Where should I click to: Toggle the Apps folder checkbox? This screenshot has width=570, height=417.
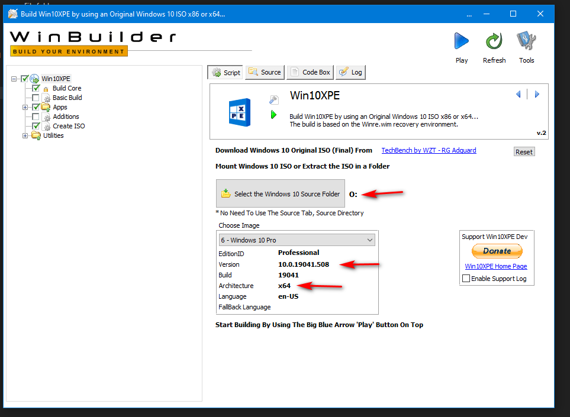click(x=36, y=107)
